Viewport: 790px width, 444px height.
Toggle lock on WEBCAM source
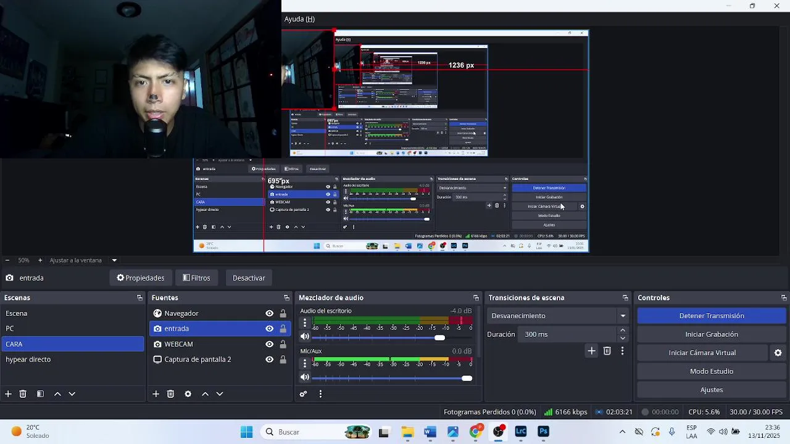283,344
